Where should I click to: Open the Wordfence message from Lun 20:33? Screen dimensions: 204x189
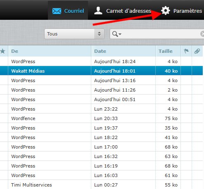tap(101, 118)
